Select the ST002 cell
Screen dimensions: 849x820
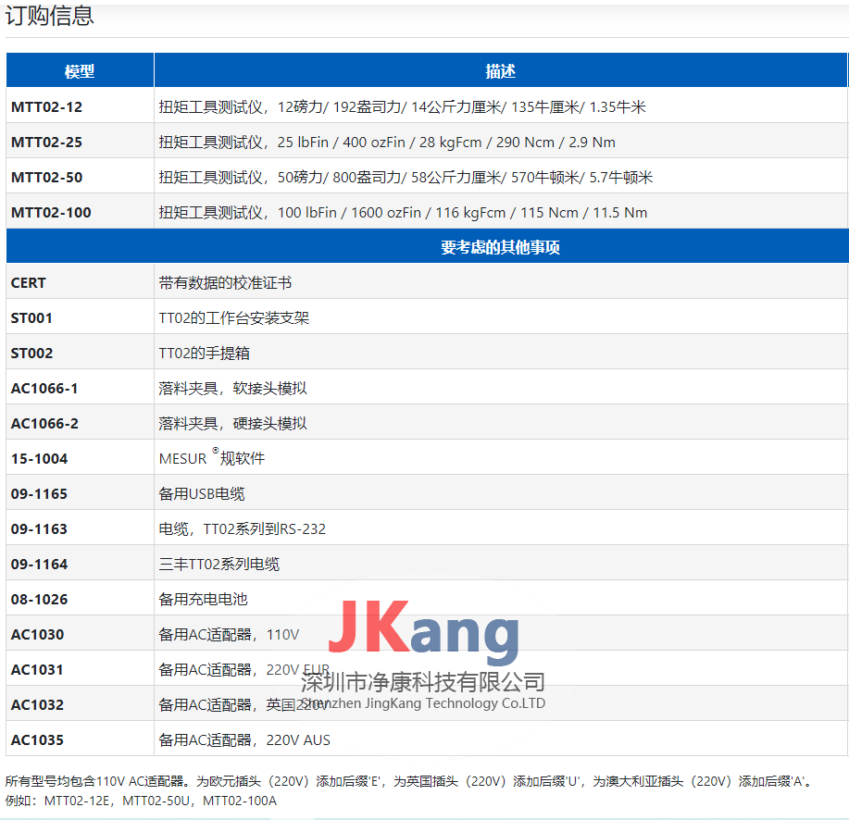pos(80,353)
